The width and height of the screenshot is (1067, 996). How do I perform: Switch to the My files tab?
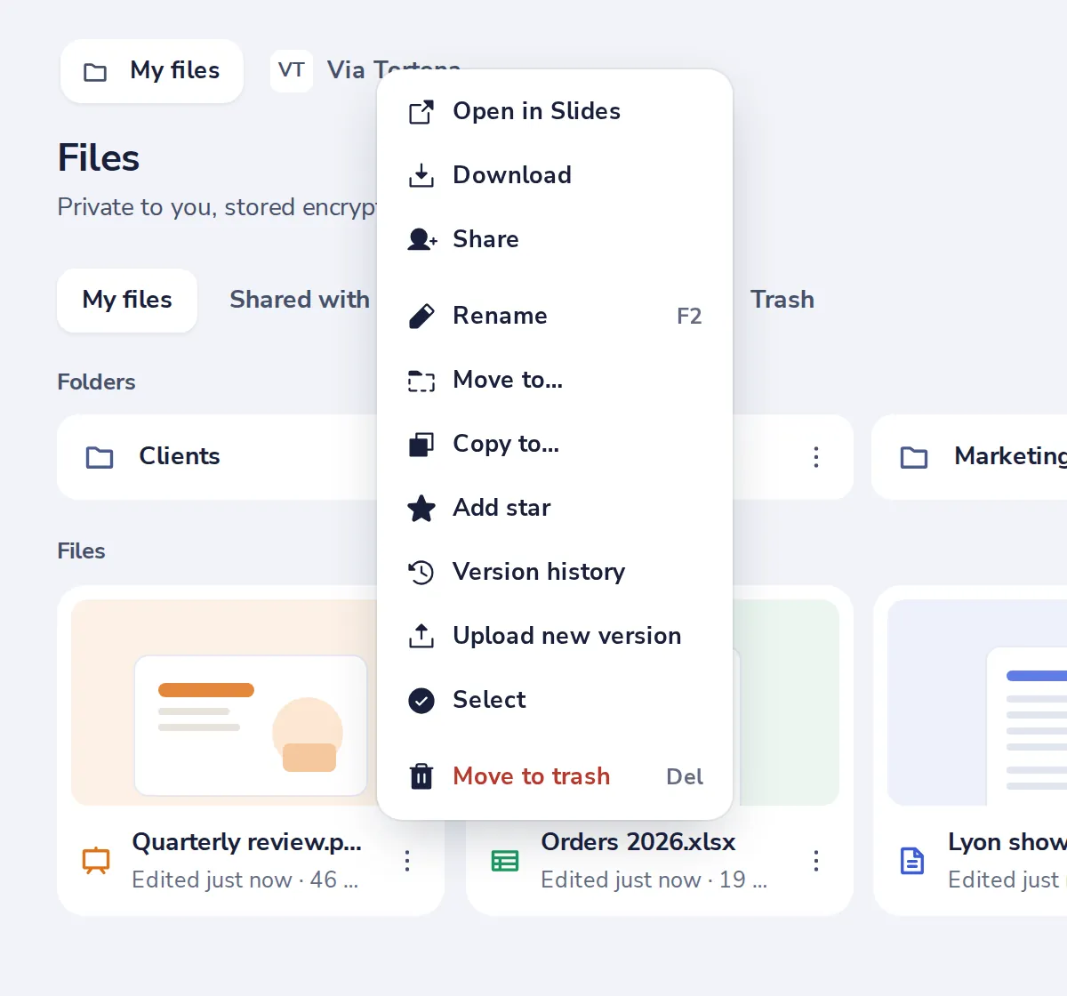coord(127,301)
